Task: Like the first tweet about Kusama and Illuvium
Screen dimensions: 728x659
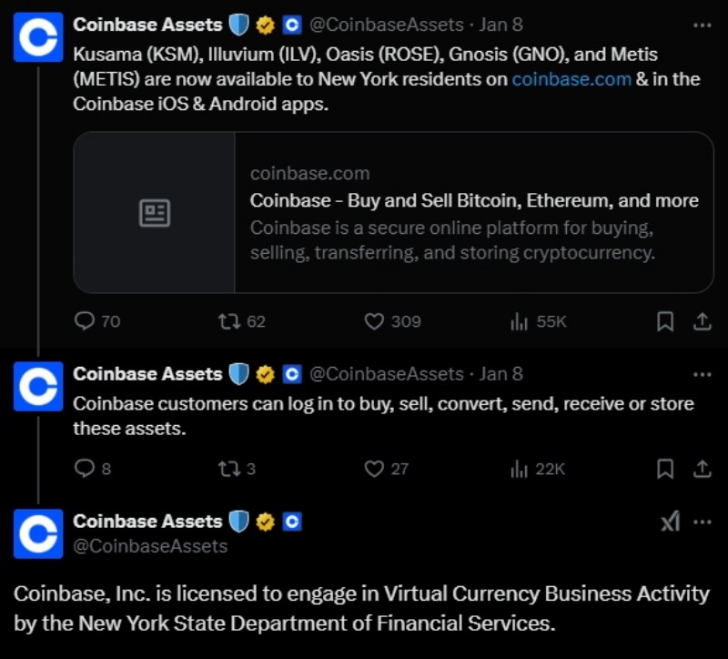Action: point(375,321)
